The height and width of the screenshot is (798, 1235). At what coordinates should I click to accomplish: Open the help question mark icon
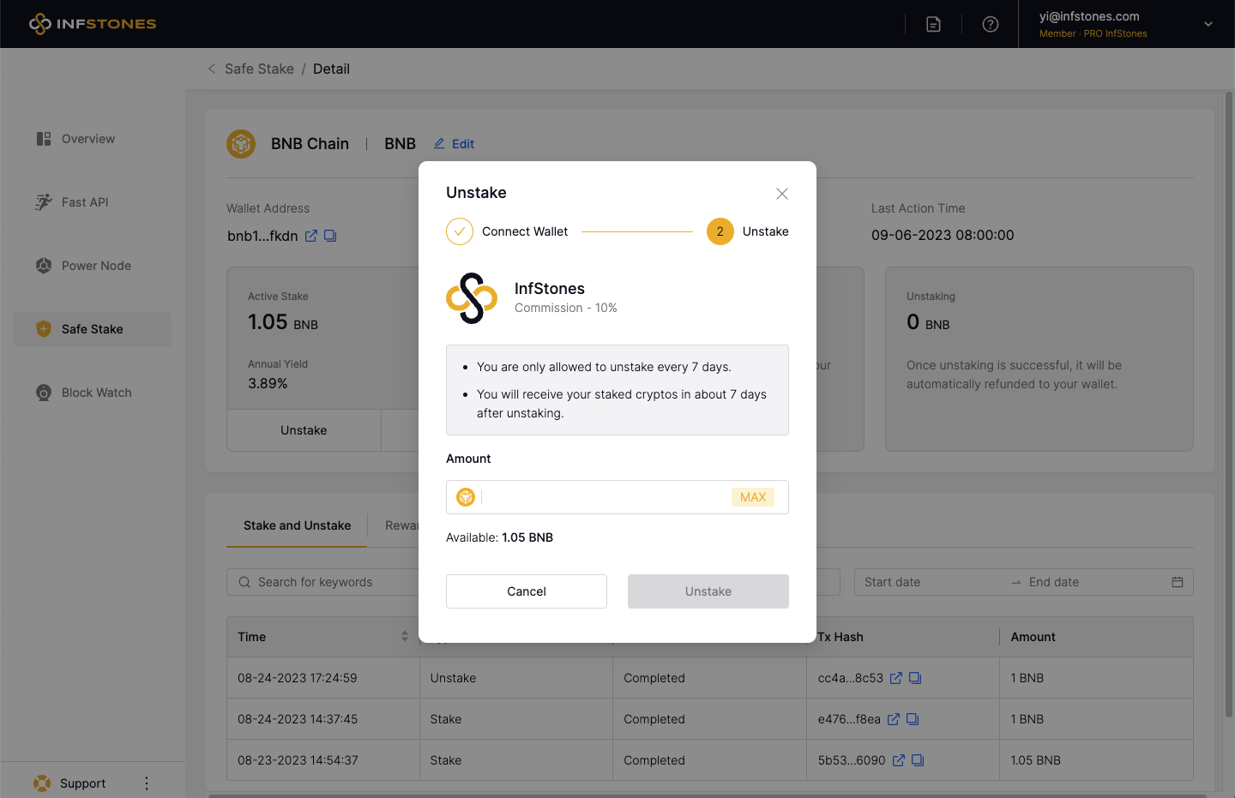[991, 24]
